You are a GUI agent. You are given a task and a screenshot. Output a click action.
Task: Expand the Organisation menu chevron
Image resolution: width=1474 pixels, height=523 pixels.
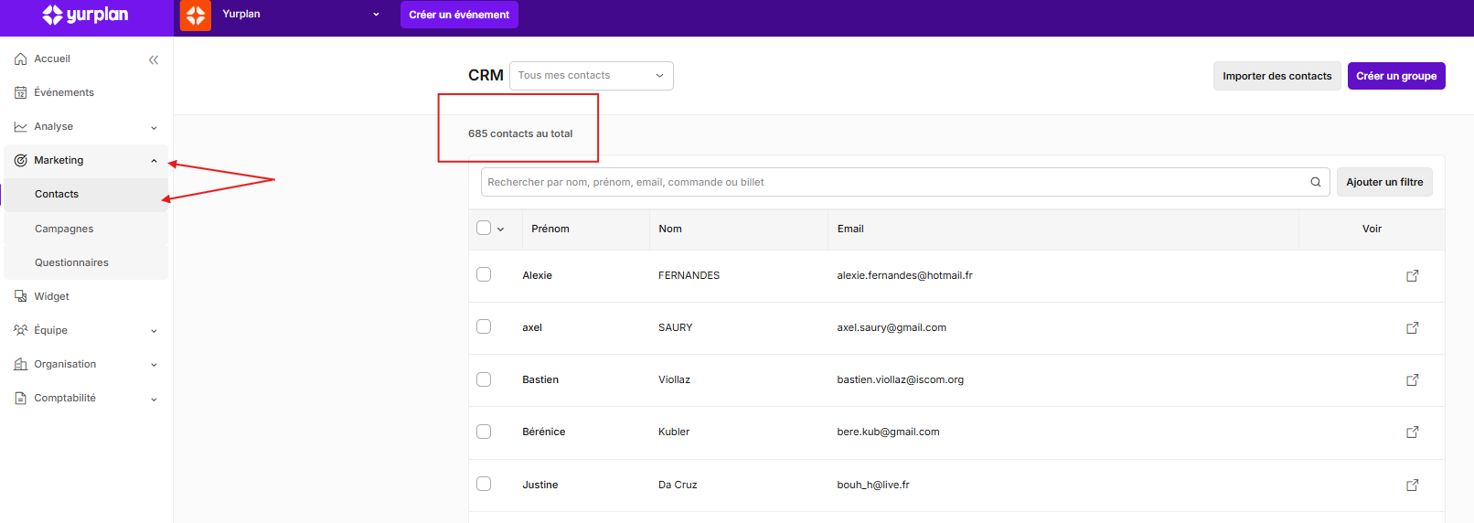(x=154, y=365)
